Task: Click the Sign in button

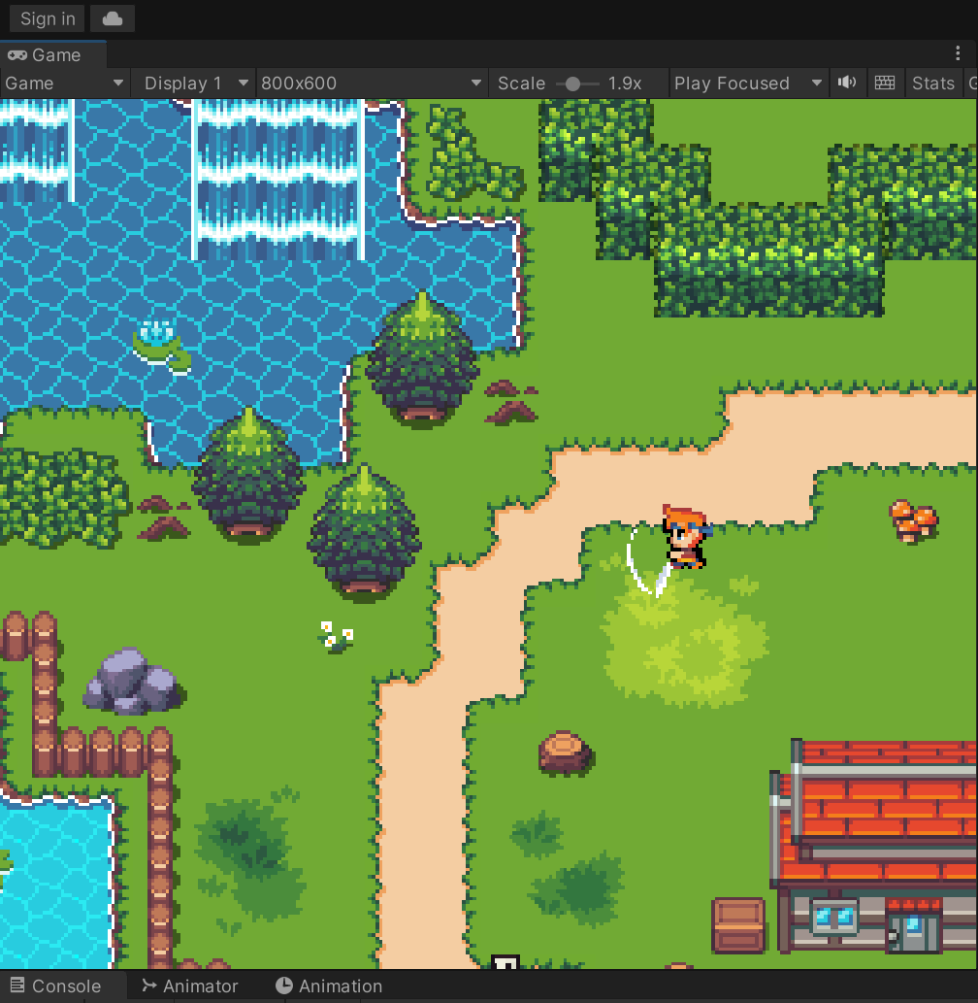Action: pyautogui.click(x=48, y=18)
